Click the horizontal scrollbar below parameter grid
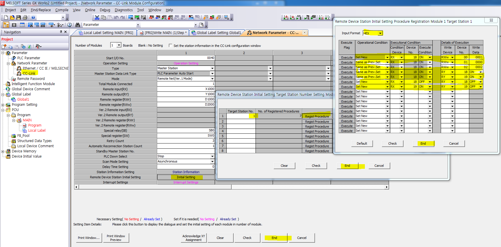The width and height of the screenshot is (501, 247). [x=155, y=187]
